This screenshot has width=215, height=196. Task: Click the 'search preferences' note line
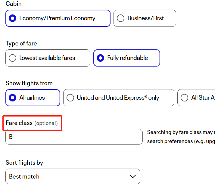[181, 141]
